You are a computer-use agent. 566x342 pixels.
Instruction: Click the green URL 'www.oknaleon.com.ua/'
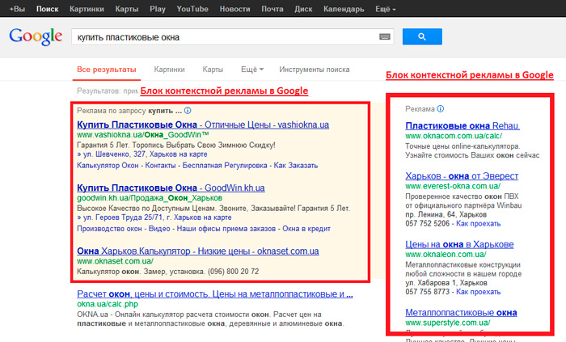tap(446, 255)
